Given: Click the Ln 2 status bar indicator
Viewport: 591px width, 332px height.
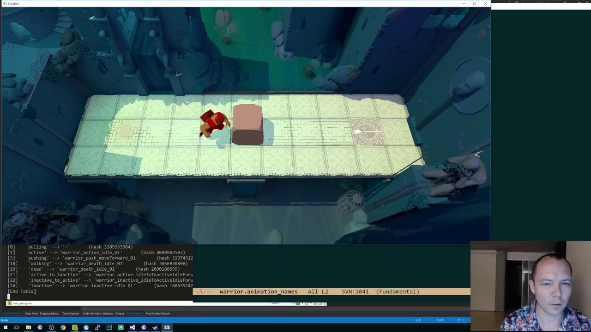Looking at the screenshot, I should coord(418,320).
